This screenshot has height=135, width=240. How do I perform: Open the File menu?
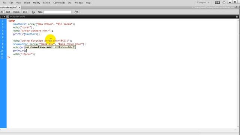click(4, 3)
